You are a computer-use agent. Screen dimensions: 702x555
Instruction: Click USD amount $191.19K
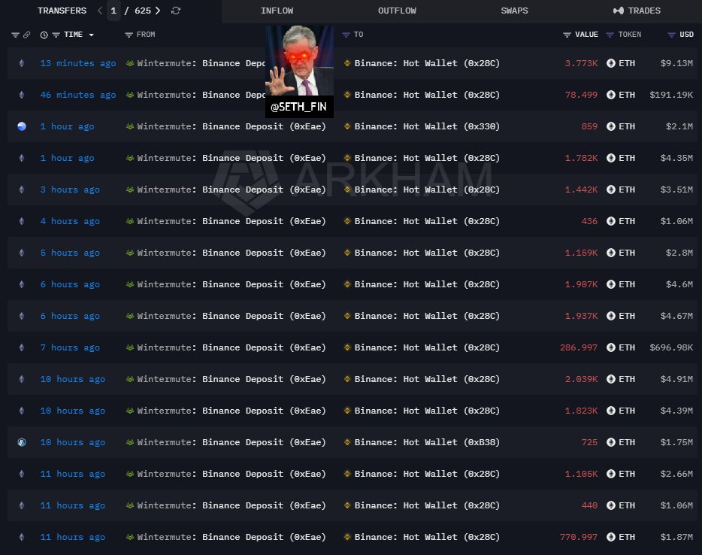(671, 95)
